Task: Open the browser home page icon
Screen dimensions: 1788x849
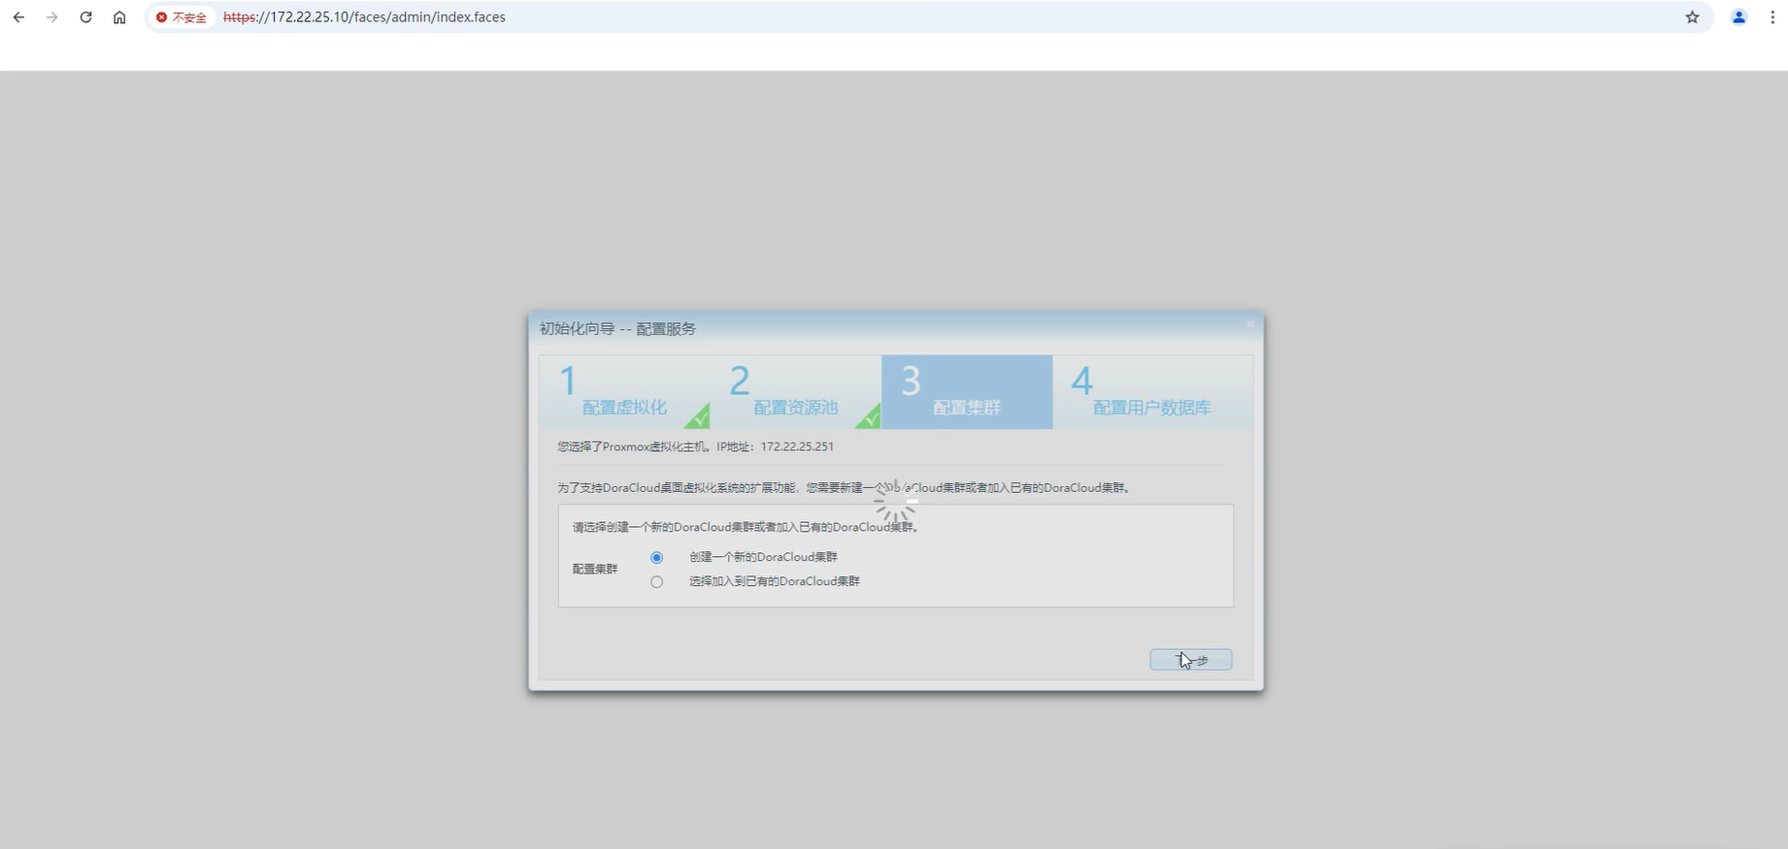Action: point(119,17)
